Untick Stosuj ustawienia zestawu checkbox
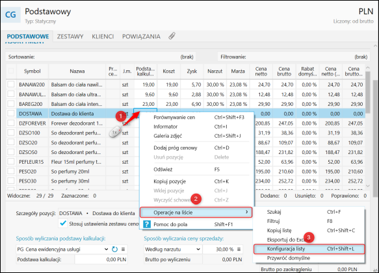This screenshot has width=379, height=273. click(63, 224)
